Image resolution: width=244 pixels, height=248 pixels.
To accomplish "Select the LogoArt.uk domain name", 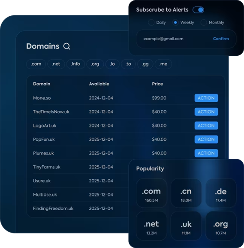I will coord(45,126).
